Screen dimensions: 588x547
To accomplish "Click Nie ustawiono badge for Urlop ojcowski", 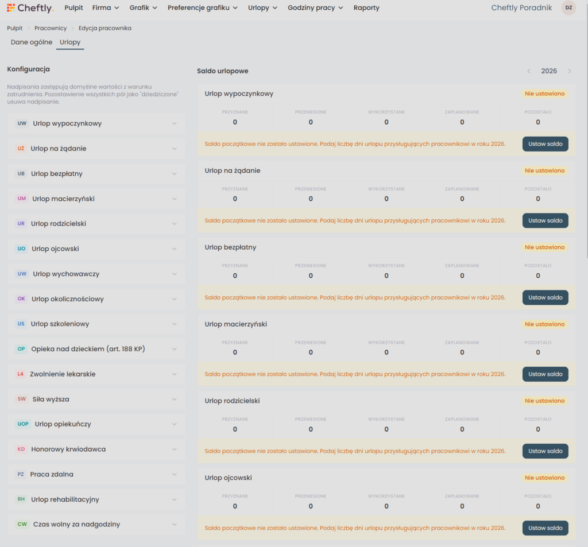I will (544, 478).
